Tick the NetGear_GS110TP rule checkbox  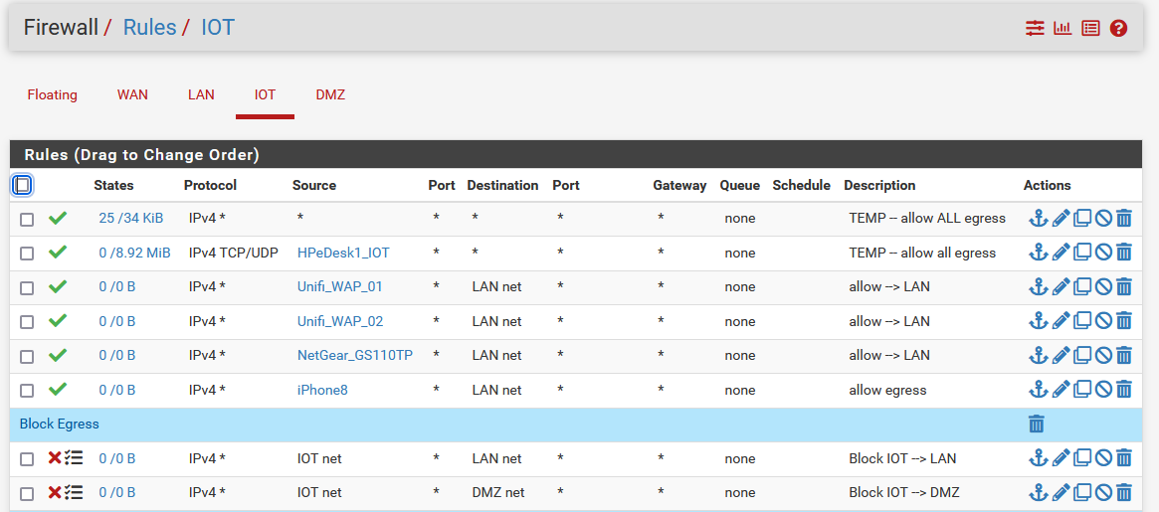click(27, 356)
